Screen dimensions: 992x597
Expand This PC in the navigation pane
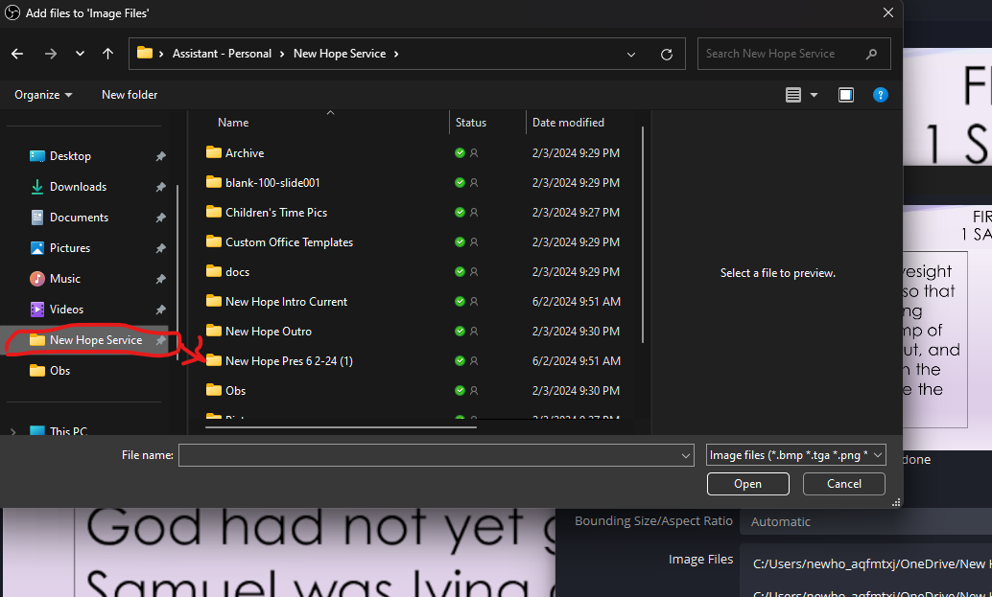click(13, 431)
